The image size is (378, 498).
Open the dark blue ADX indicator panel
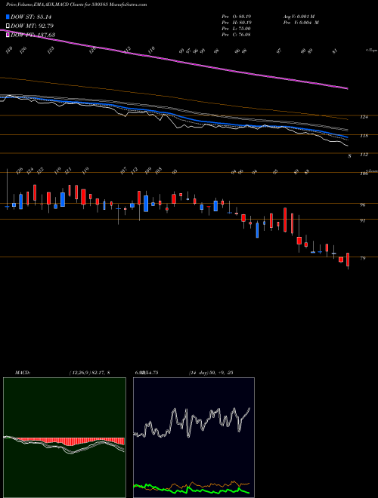[194, 438]
